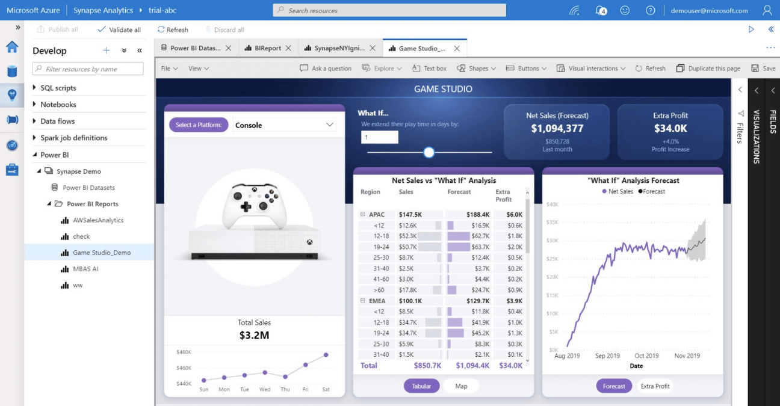Screen dimensions: 780x406
Task: Click the notifications bell icon
Action: [600, 10]
